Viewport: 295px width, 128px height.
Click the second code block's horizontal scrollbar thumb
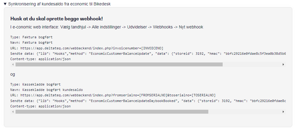(112, 112)
